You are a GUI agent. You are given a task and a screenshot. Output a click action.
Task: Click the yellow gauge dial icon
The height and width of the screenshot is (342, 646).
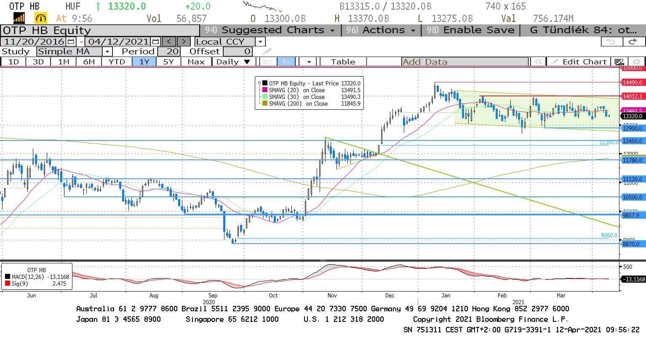click(41, 18)
